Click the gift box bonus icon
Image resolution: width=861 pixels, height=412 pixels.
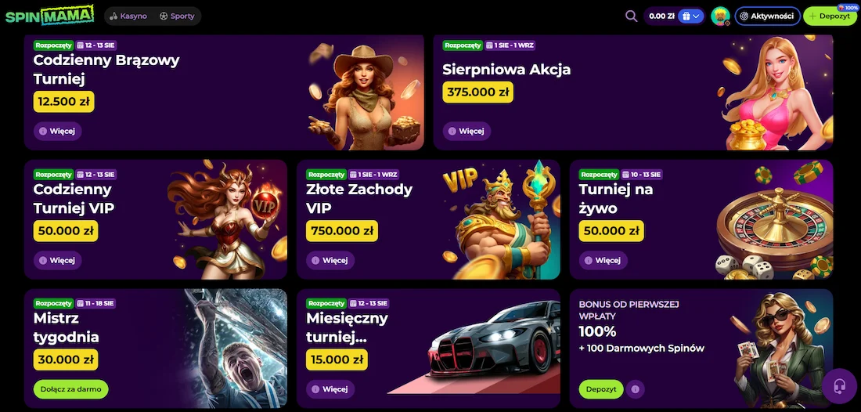tap(686, 16)
